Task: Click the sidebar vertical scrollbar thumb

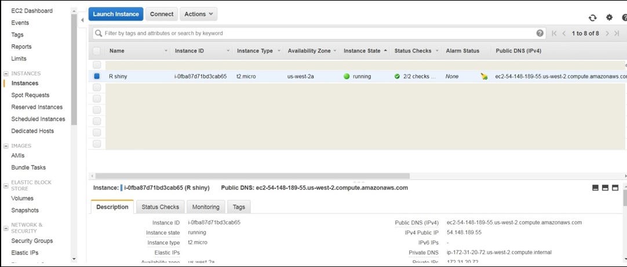Action: (x=74, y=69)
